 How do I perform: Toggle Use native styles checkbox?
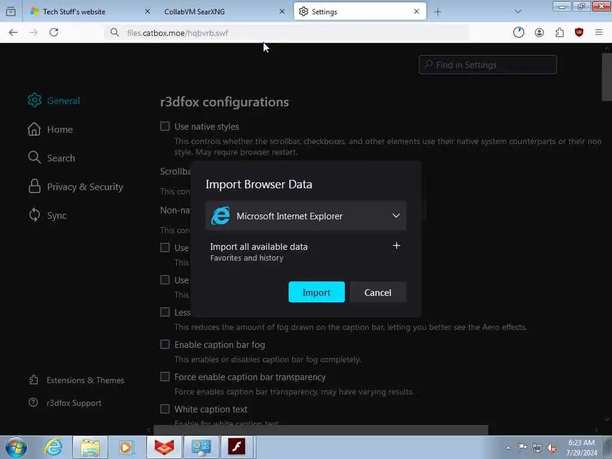(165, 126)
